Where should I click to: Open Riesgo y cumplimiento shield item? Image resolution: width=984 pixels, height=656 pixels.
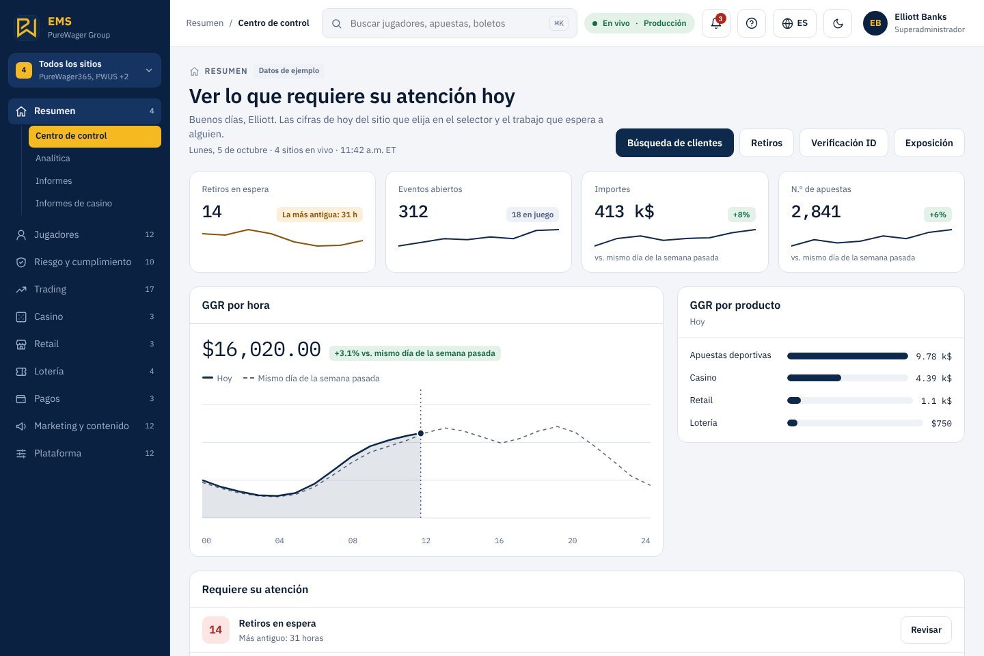pyautogui.click(x=85, y=262)
